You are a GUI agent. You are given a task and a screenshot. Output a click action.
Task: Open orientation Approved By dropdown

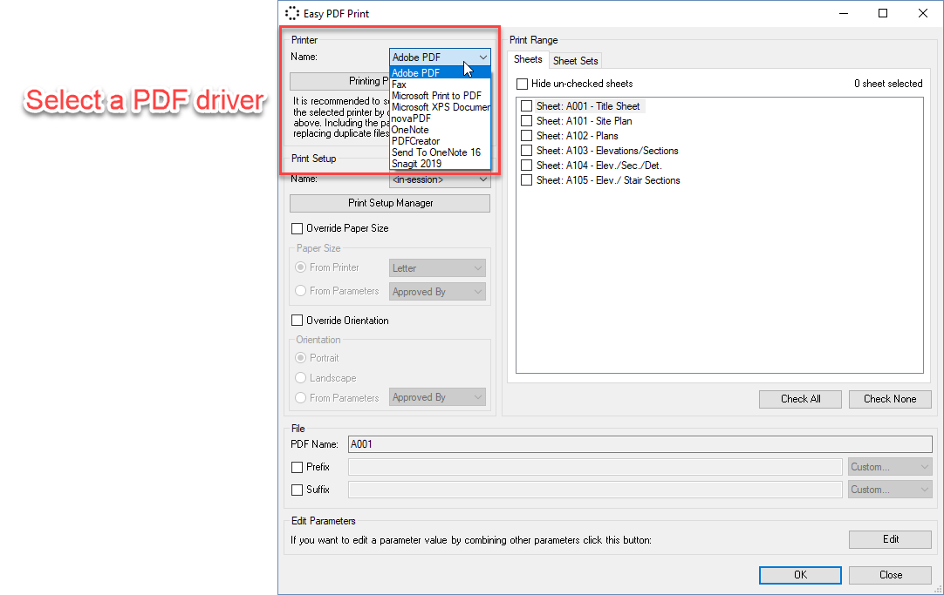(x=438, y=397)
